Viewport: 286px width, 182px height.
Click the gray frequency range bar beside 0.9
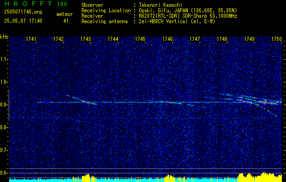pos(9,105)
